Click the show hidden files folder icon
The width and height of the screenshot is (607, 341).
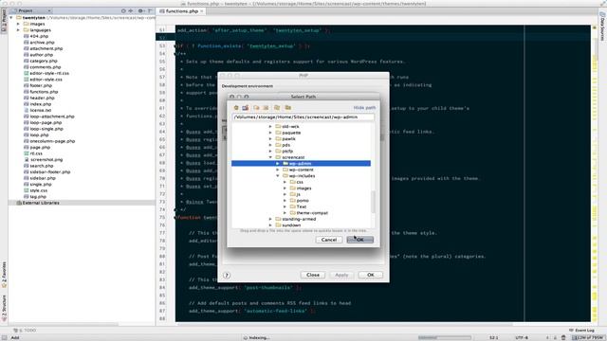[x=288, y=107]
